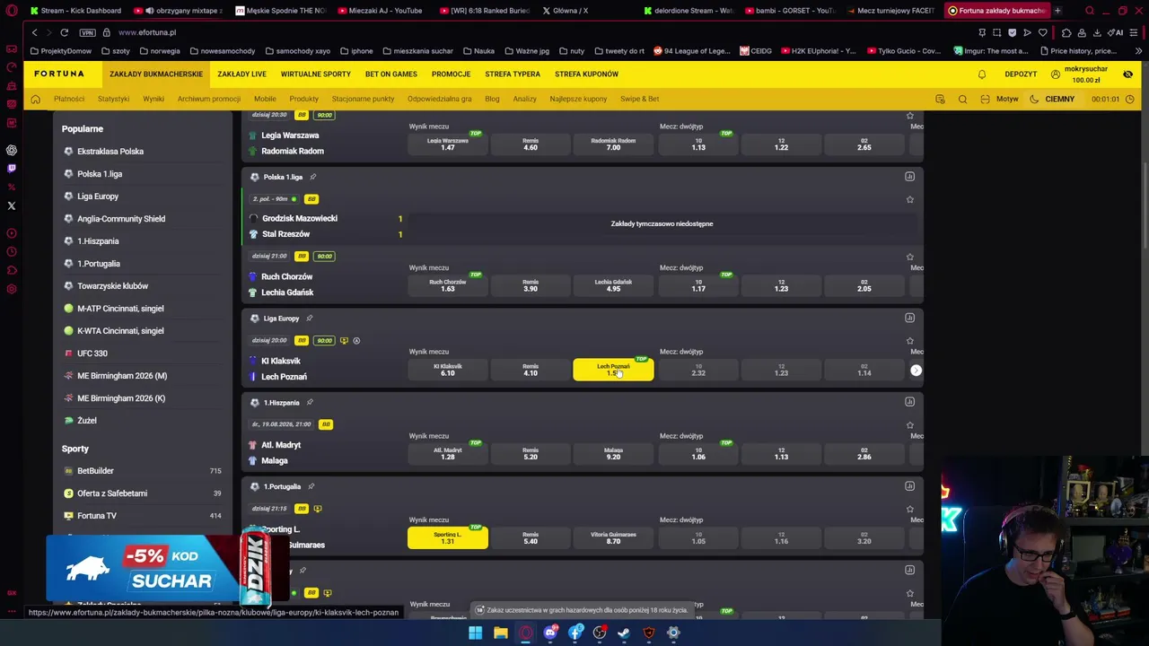Viewport: 1149px width, 646px height.
Task: Open Archiwum promocji link
Action: [x=209, y=99]
